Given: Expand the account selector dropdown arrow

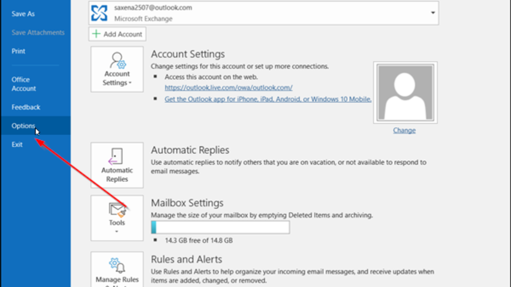Looking at the screenshot, I should (x=433, y=13).
